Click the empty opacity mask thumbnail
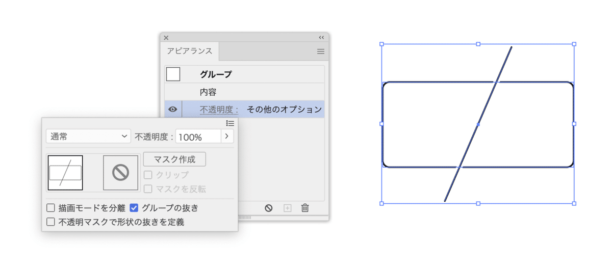The image size is (612, 270). point(120,173)
